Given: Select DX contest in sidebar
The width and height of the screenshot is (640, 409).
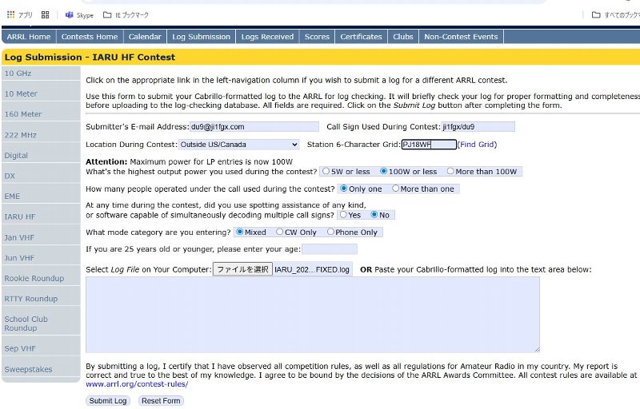Looking at the screenshot, I should coord(10,176).
